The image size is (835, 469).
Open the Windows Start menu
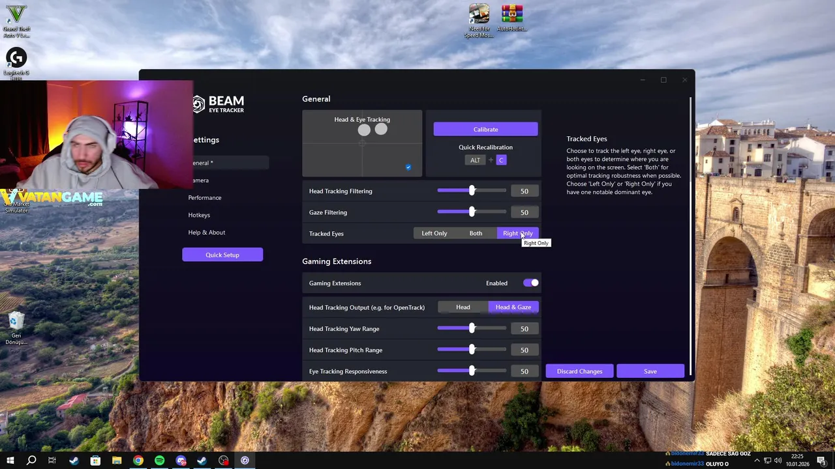(10, 461)
